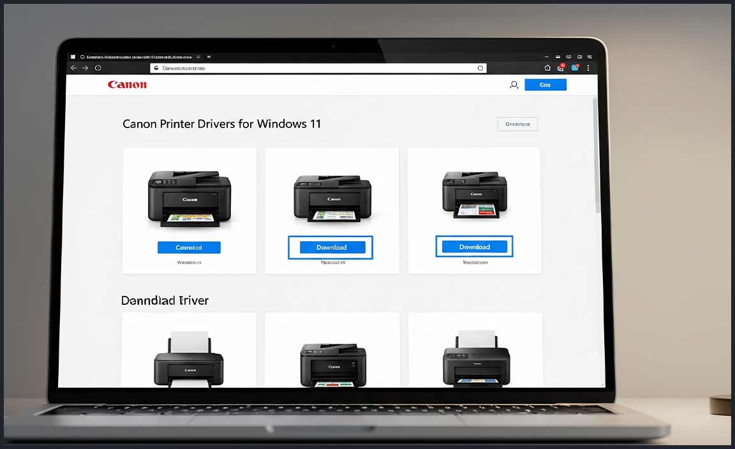This screenshot has width=735, height=449.
Task: Click the small caption link under the right Download button
Action: point(475,263)
